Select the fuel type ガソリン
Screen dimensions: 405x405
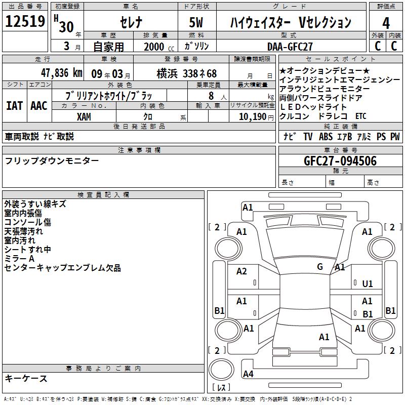[x=196, y=46]
